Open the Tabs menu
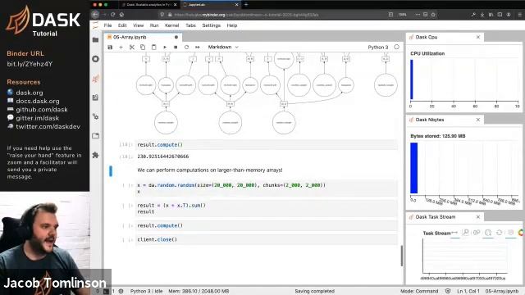 click(190, 25)
